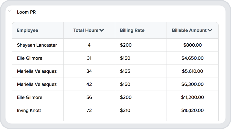Select Mariella Velasquez at $165 rate
231x129 pixels.
tap(37, 71)
